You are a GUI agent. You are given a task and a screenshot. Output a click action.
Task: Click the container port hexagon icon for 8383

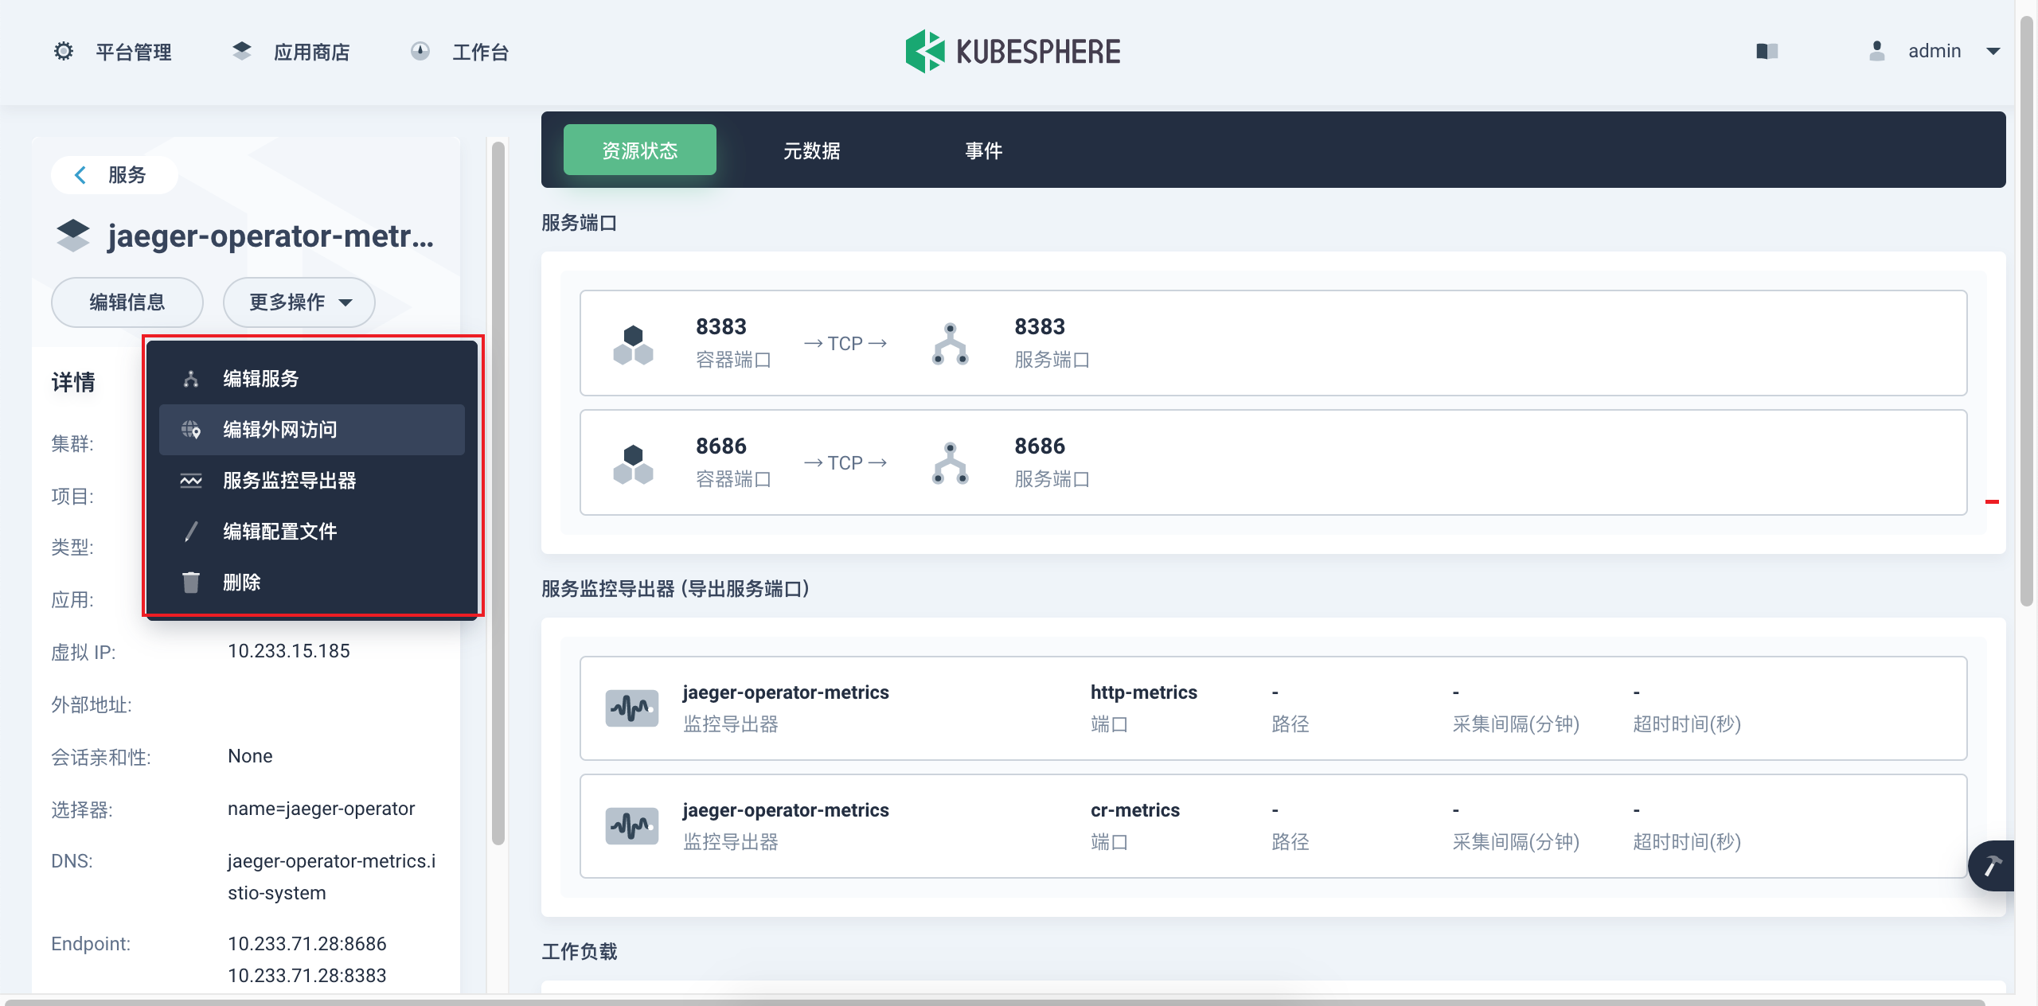coord(634,342)
